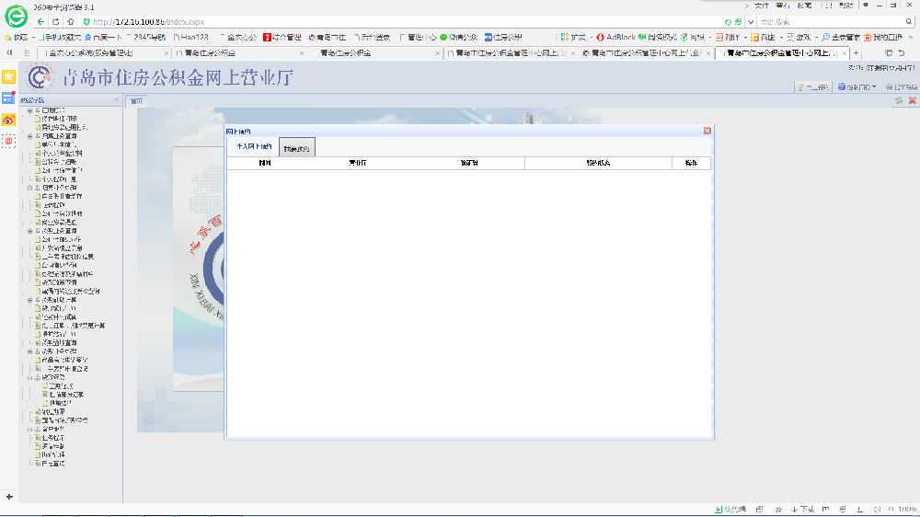Click the browser back arrow button
Viewport: 920px width, 517px height.
[42, 21]
